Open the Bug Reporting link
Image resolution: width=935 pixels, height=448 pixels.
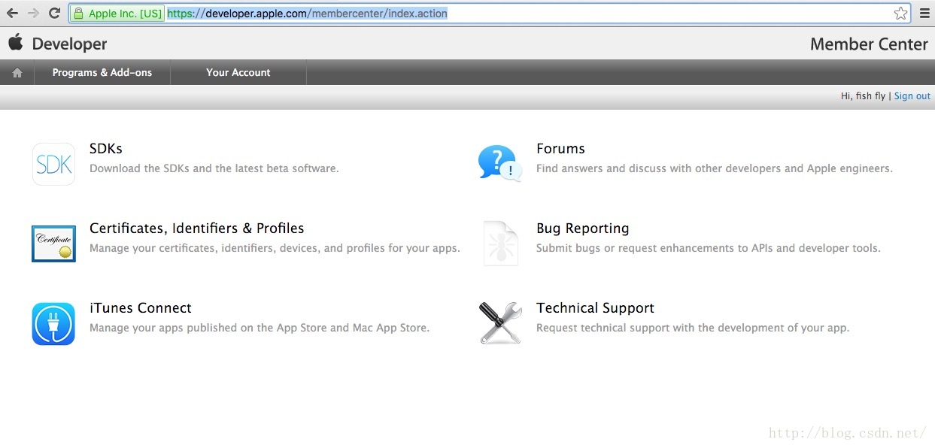(x=583, y=229)
